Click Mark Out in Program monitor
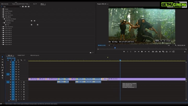 point(131,52)
